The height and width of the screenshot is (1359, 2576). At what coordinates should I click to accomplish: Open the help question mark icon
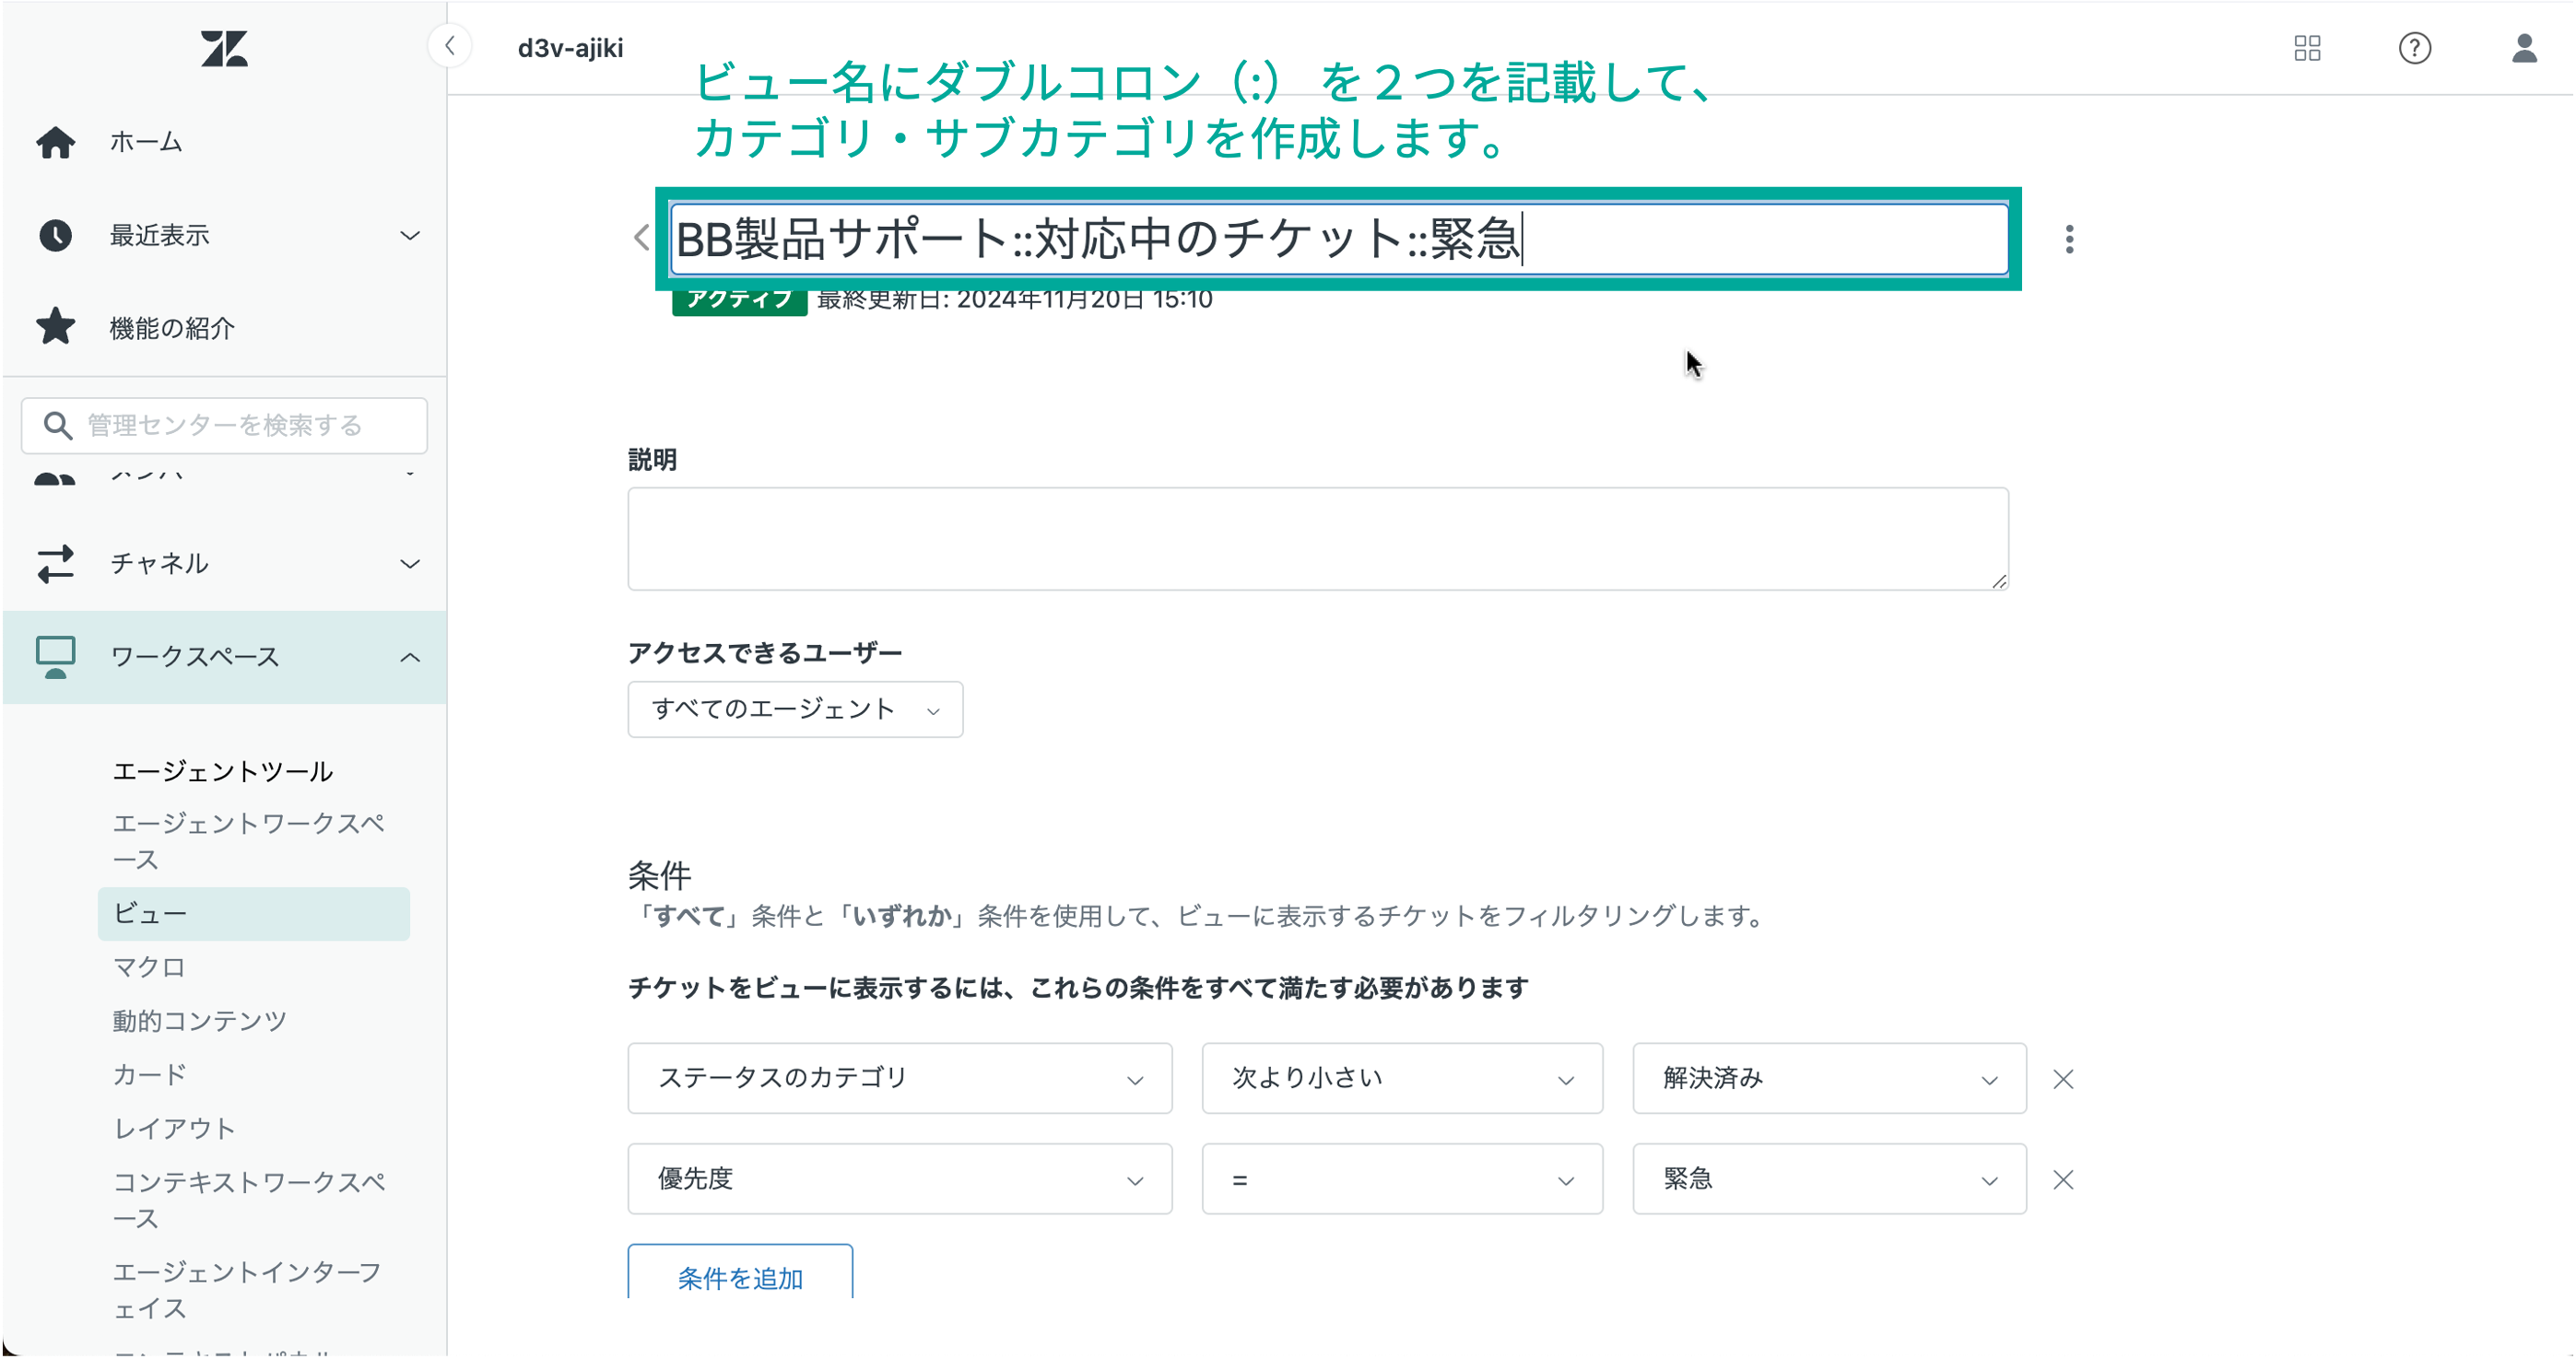[x=2415, y=48]
